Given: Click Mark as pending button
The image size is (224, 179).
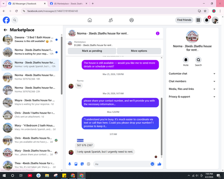Looking at the screenshot, I should (92, 51).
